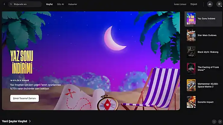This screenshot has height=125, width=223.
Task: Focus the Mağazada ara search field
Action: [x=25, y=4]
